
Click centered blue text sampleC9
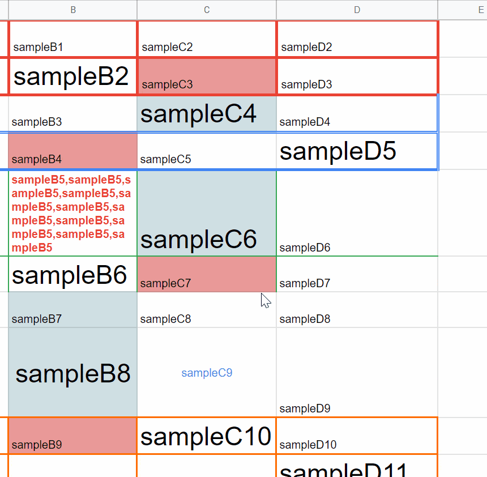tap(207, 373)
